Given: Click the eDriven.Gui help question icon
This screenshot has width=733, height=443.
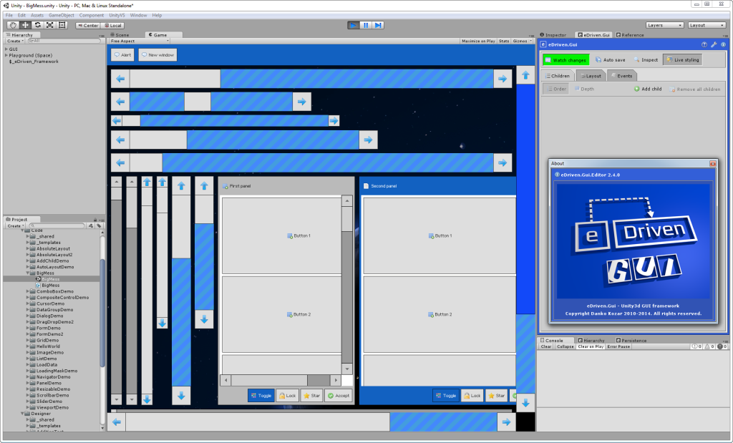Looking at the screenshot, I should [704, 44].
